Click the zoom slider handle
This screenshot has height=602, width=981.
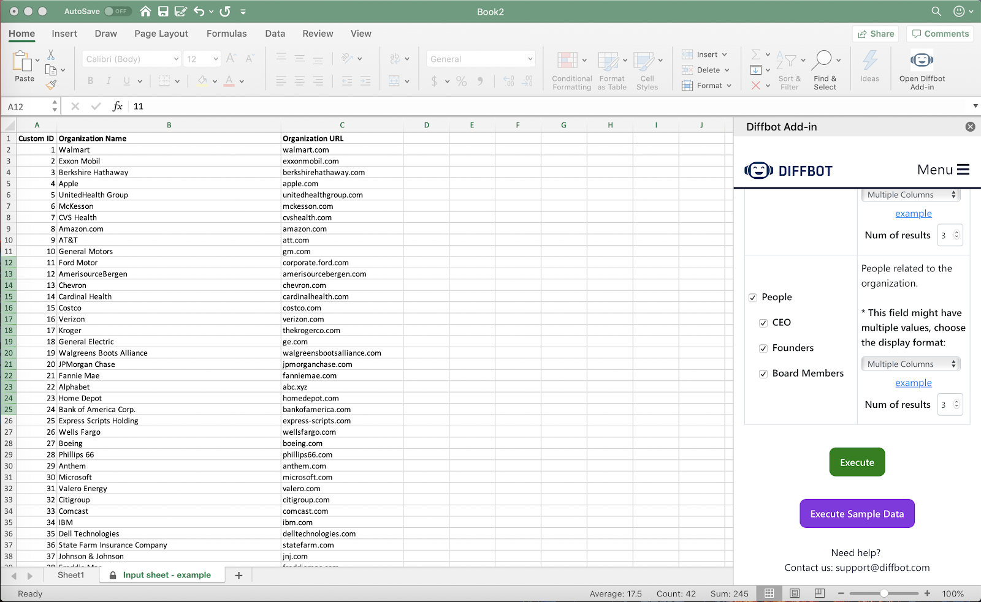(884, 593)
